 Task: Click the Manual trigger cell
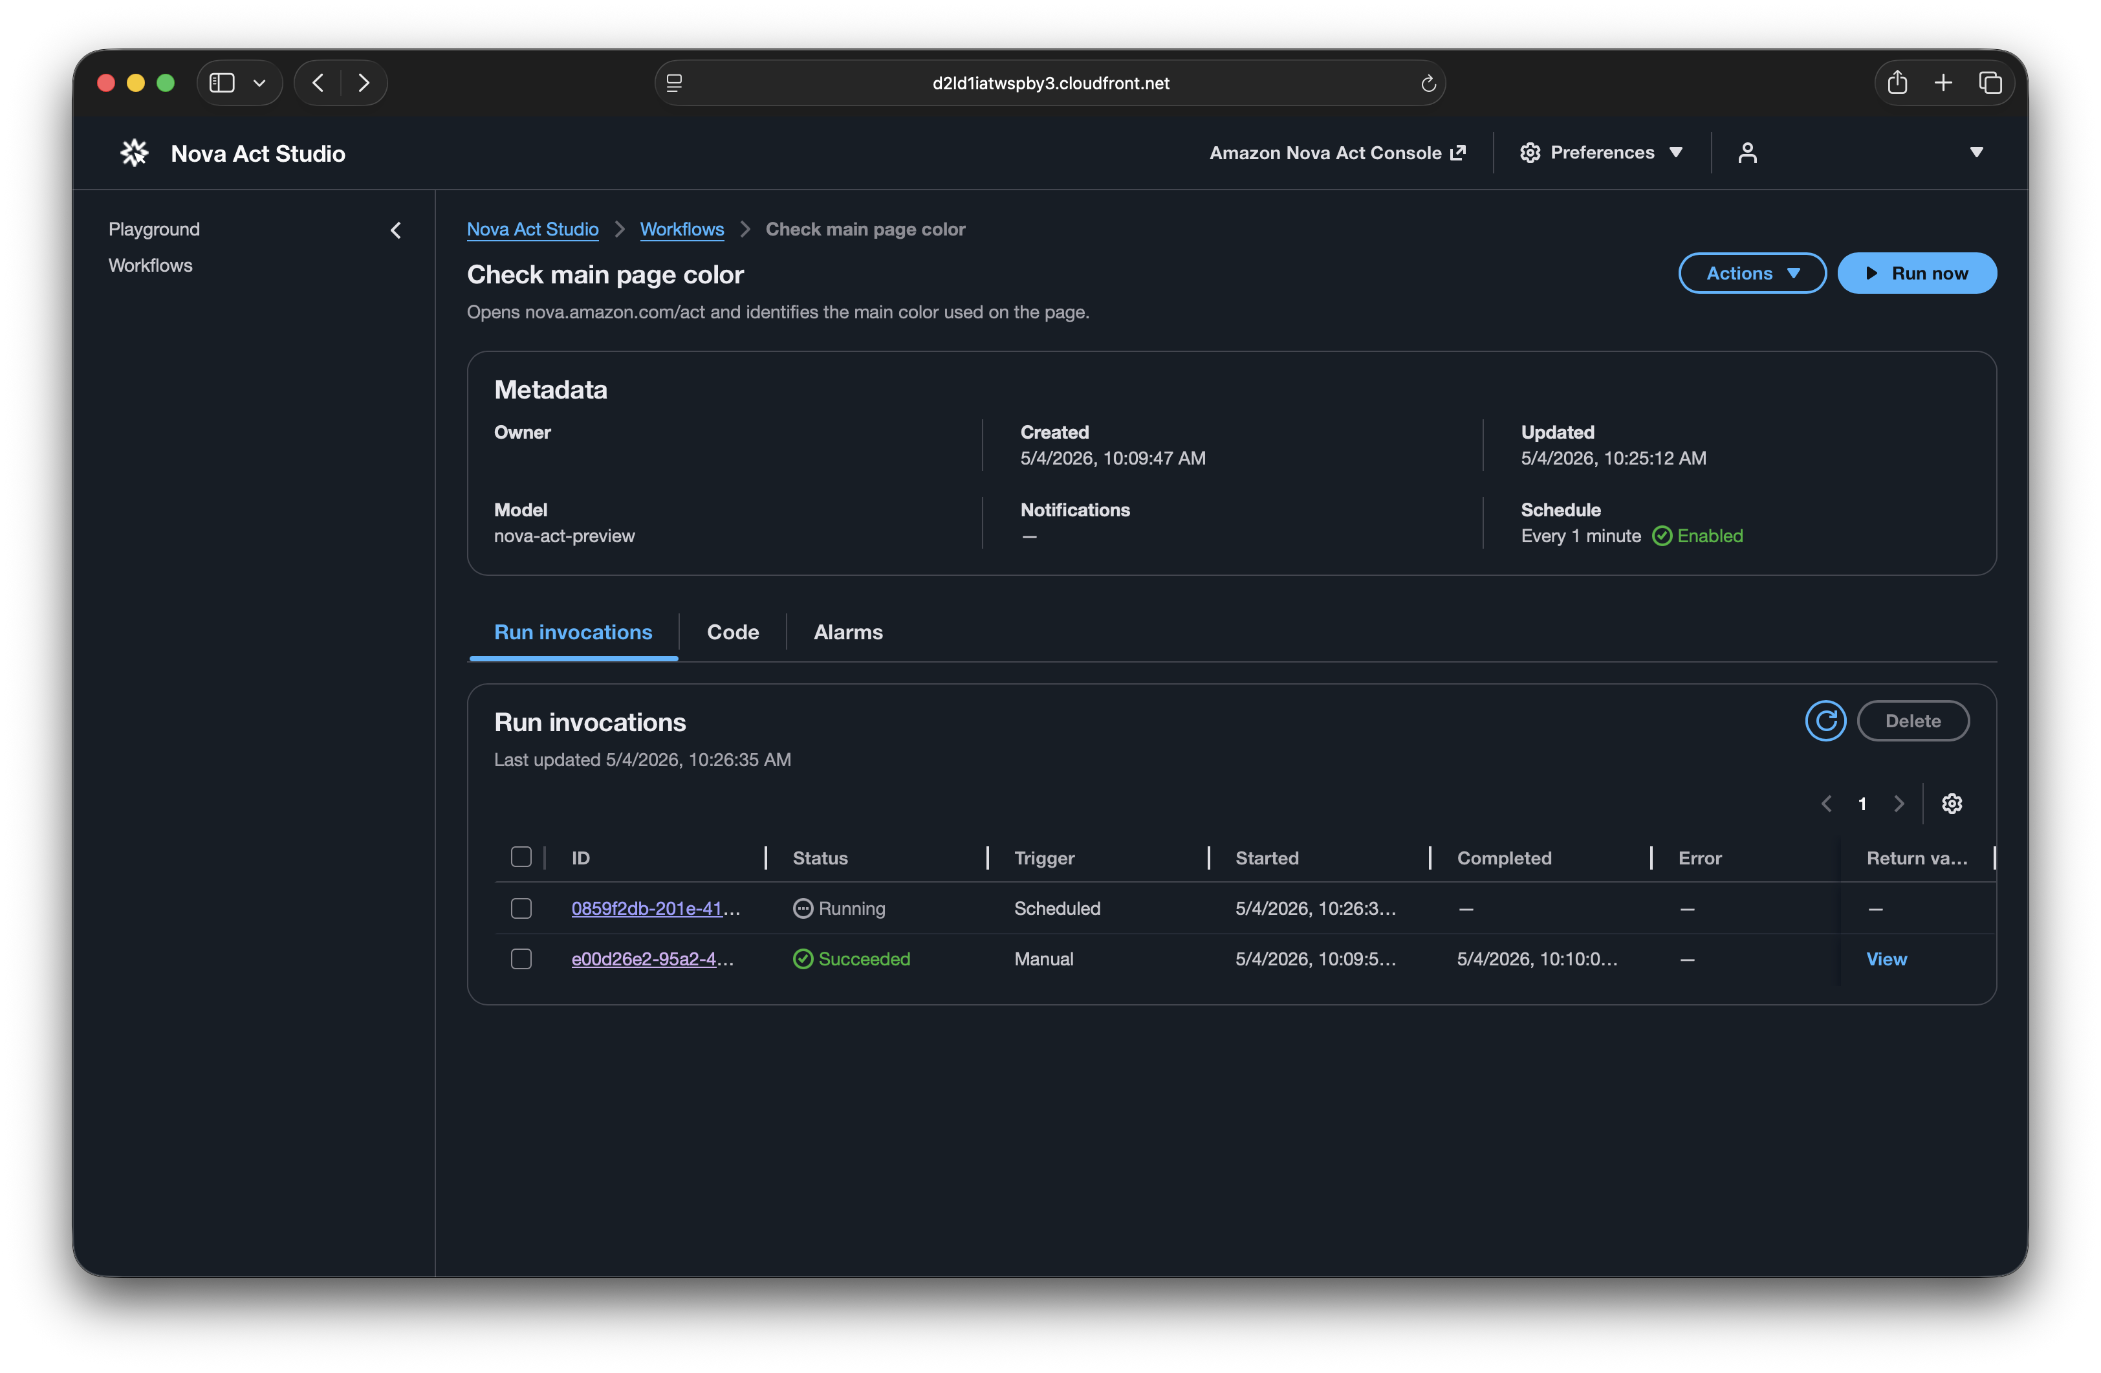point(1043,959)
